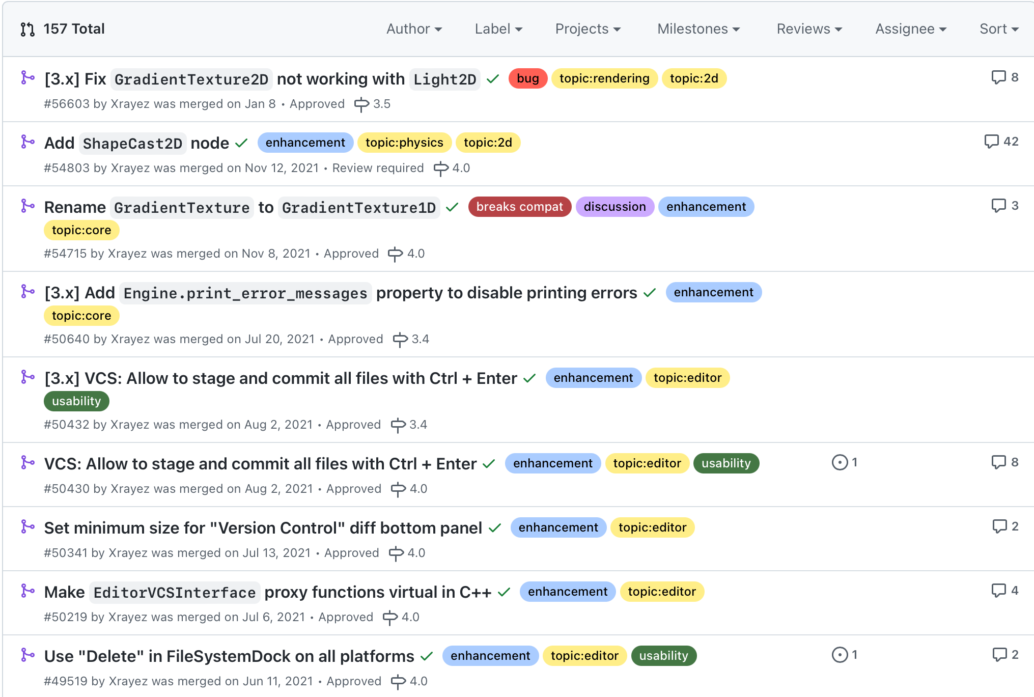This screenshot has height=697, width=1034.
Task: Open linked issue on PR #50430
Action: [x=845, y=462]
